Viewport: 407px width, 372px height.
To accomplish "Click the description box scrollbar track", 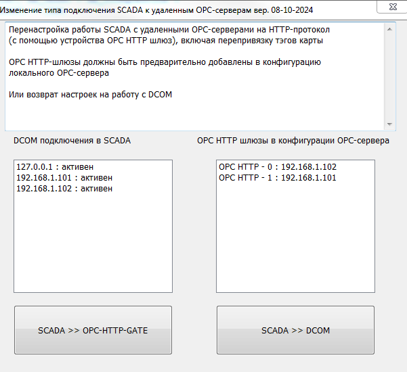I will click(390, 78).
